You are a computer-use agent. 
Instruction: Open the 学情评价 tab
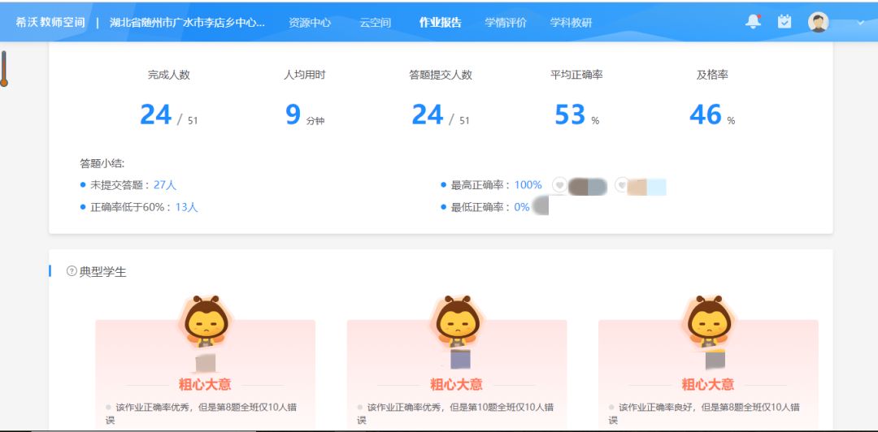[506, 23]
